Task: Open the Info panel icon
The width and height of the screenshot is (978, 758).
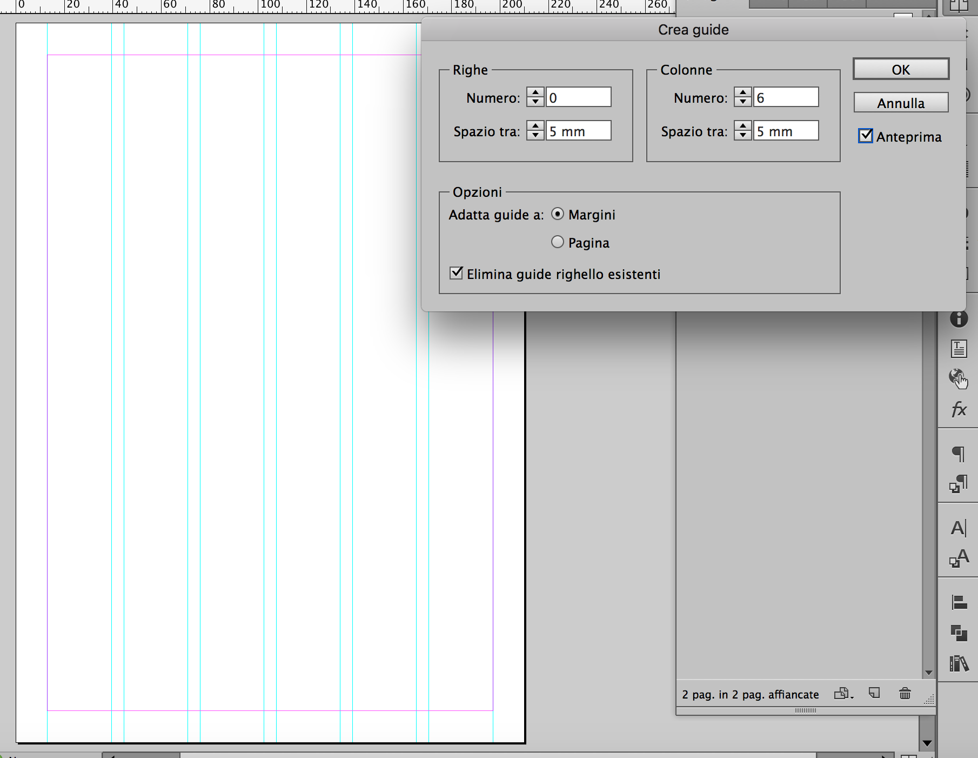Action: (x=959, y=320)
